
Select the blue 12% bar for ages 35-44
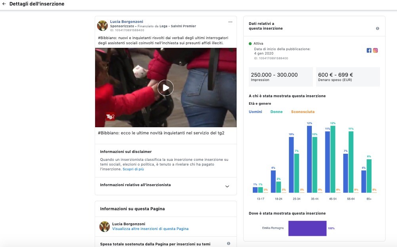(309, 159)
